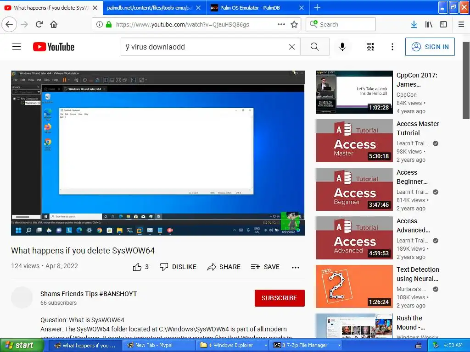The width and height of the screenshot is (470, 352).
Task: Click the green padlock security icon
Action: [109, 25]
